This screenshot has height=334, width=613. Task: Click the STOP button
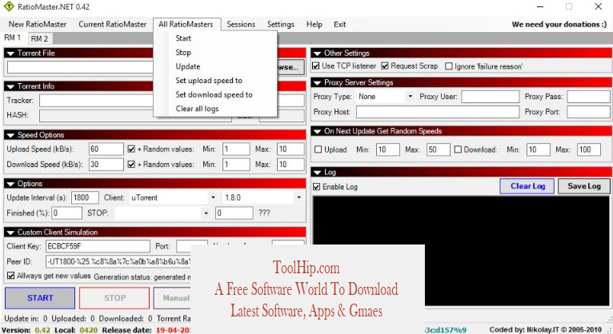[114, 298]
